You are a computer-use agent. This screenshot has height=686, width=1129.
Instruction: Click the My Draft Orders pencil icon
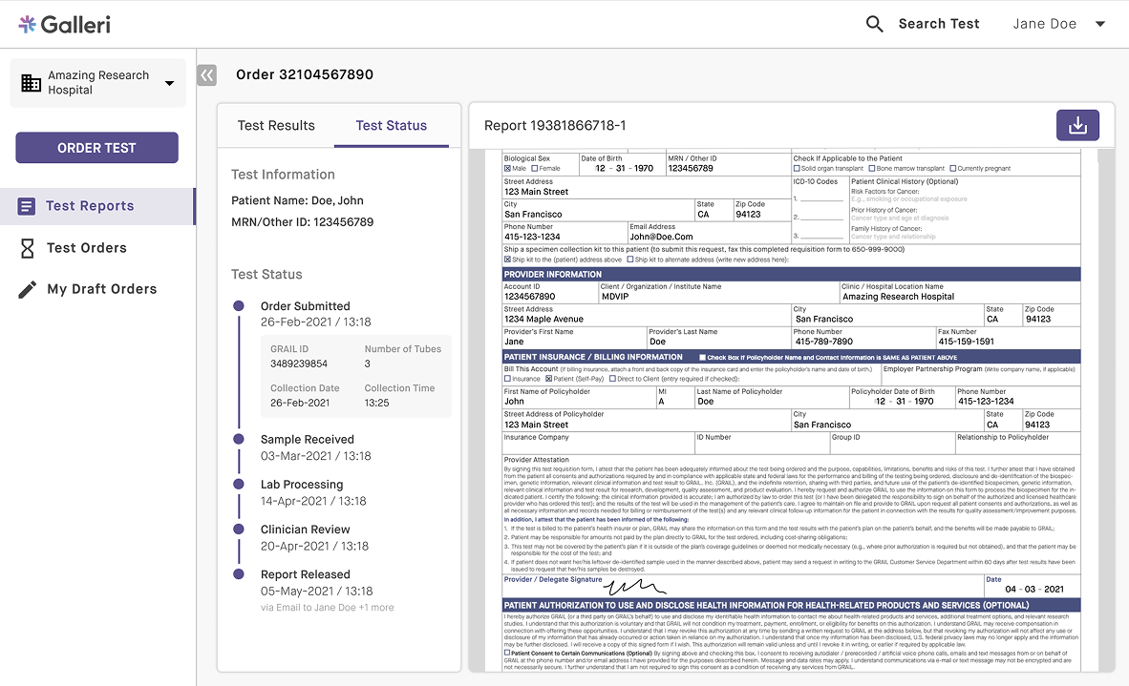(x=27, y=289)
